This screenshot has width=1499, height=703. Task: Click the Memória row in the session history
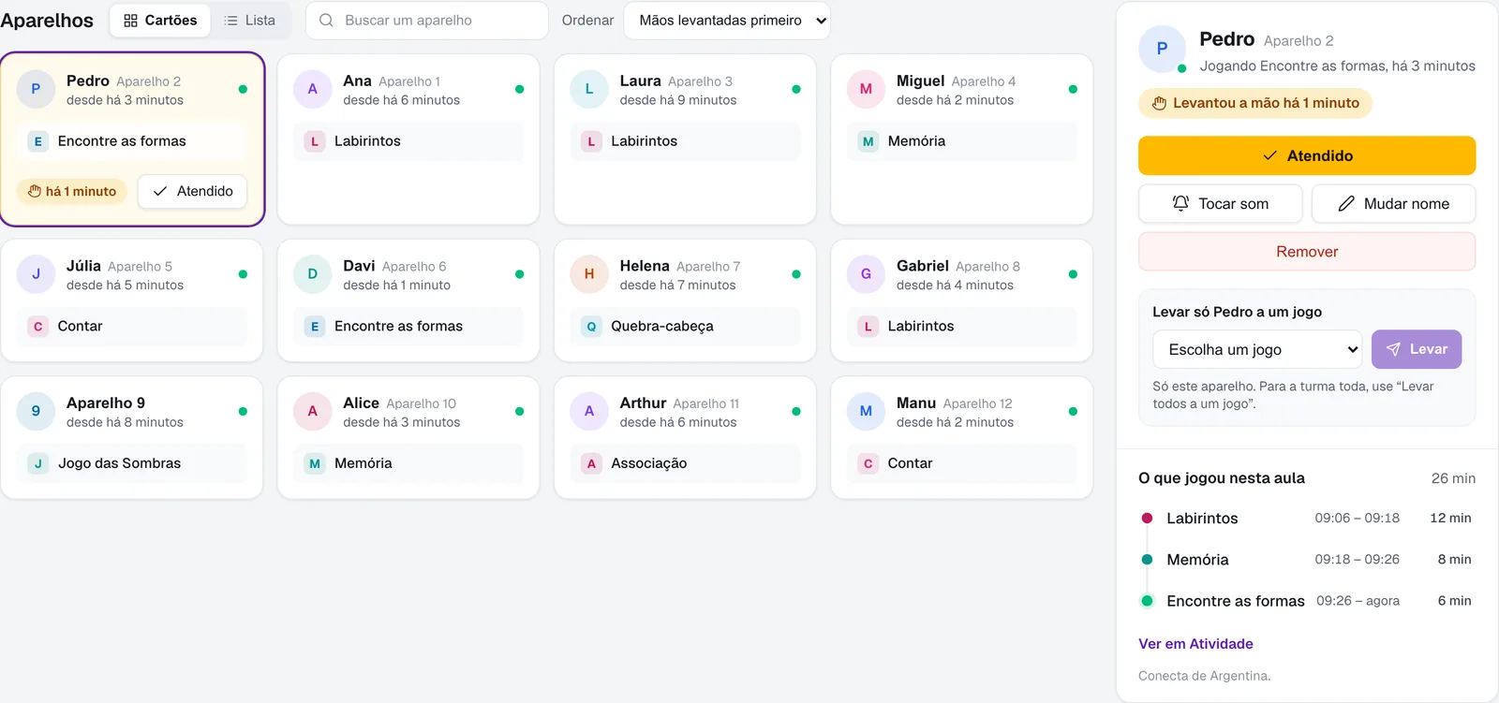click(x=1307, y=560)
